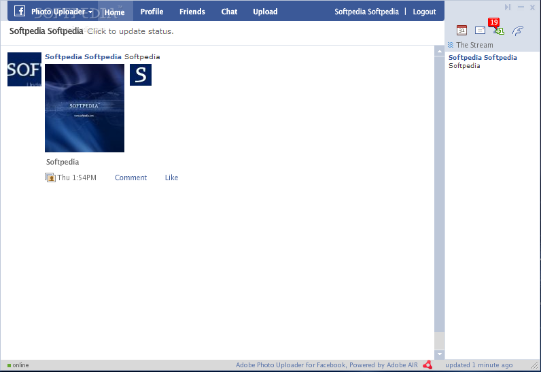The image size is (541, 372).
Task: Click the feed scrollbar down arrow
Action: tap(439, 354)
